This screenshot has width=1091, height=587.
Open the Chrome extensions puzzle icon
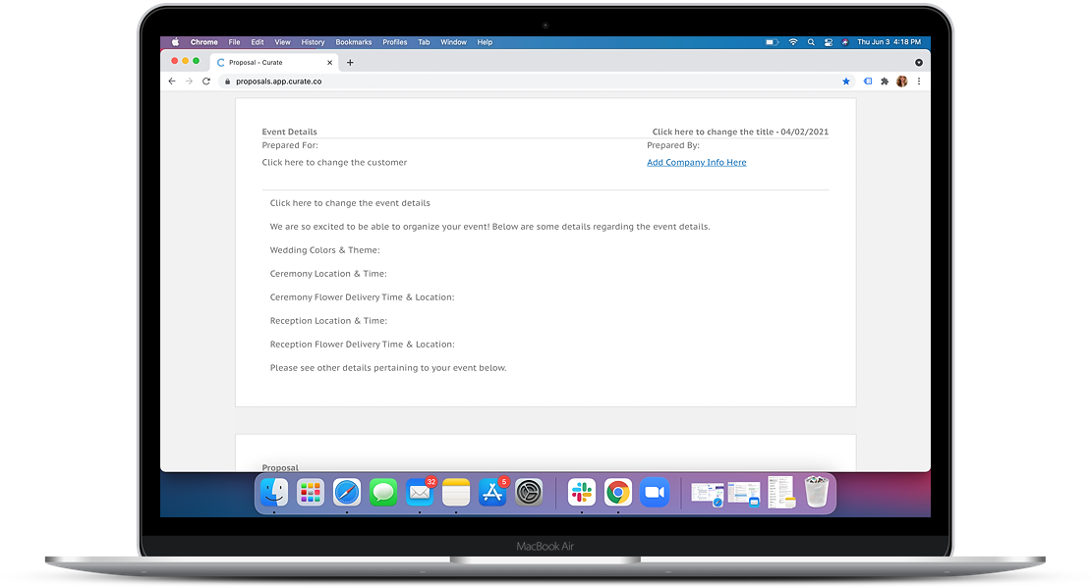(885, 81)
